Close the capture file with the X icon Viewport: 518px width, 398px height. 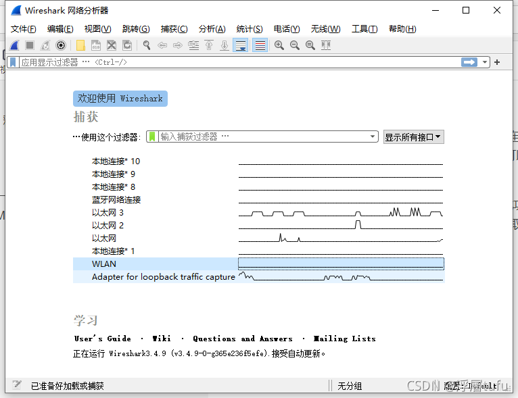(x=112, y=45)
